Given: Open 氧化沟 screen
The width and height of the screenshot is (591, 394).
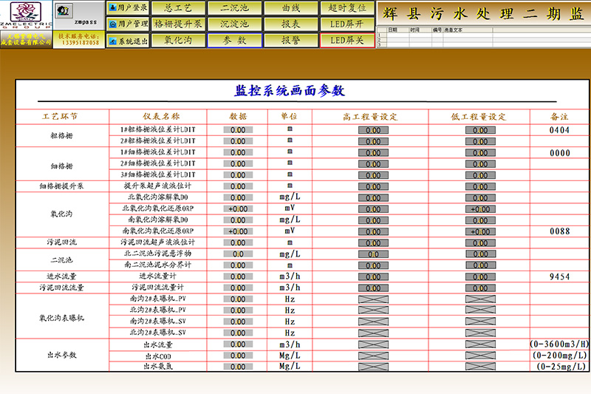Looking at the screenshot, I should (x=178, y=41).
